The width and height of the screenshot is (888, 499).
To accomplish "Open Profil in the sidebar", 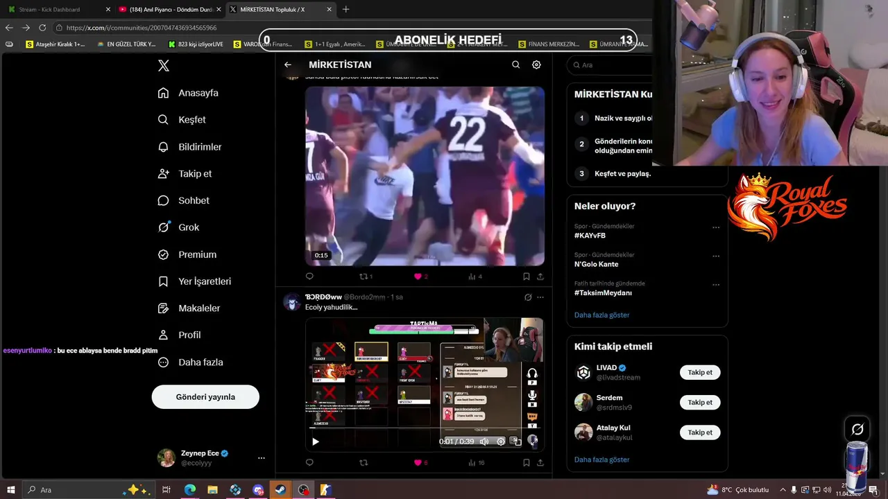I will coord(179,335).
